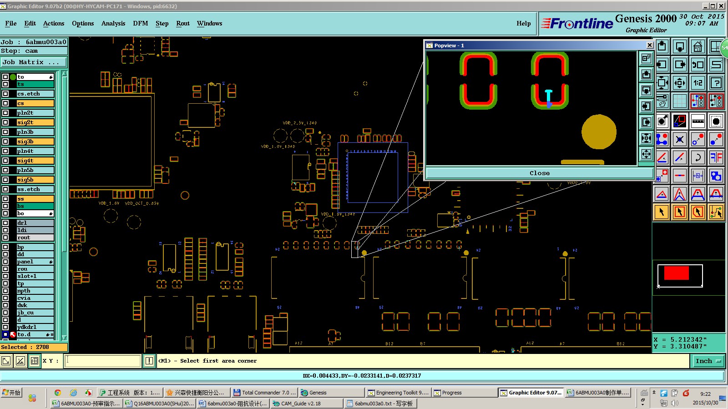The height and width of the screenshot is (409, 728).
Task: Click the zoom in icon with inward arrows
Action: pos(662,82)
